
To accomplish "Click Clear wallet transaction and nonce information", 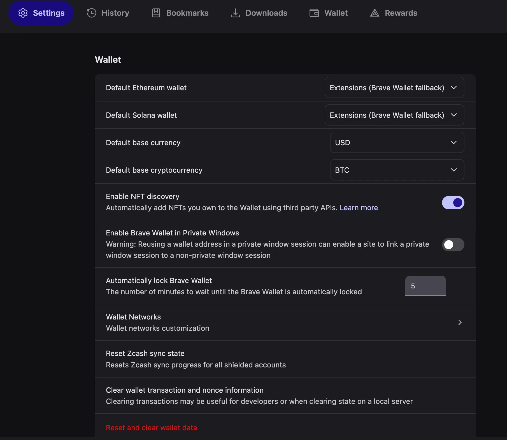I will [x=285, y=395].
